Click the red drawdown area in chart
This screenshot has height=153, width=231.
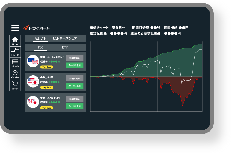click(179, 86)
